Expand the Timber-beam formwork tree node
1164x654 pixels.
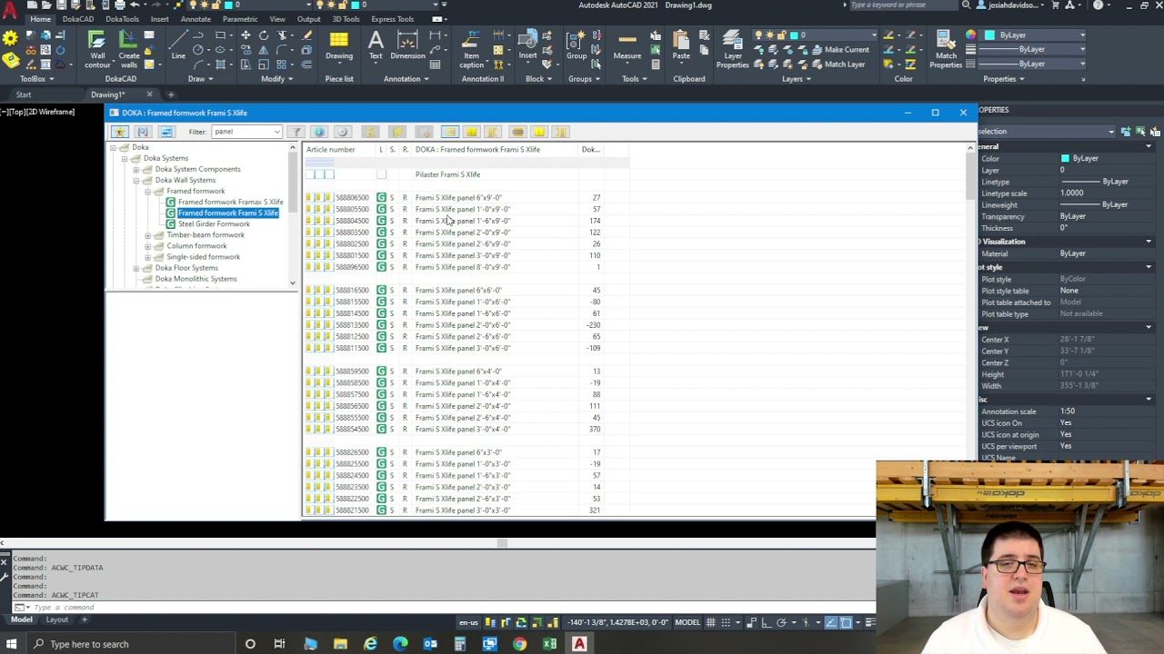[x=147, y=235]
